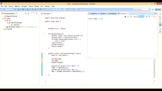Toggle code folding for getInput method
The width and height of the screenshot is (162, 91).
pos(44,34)
